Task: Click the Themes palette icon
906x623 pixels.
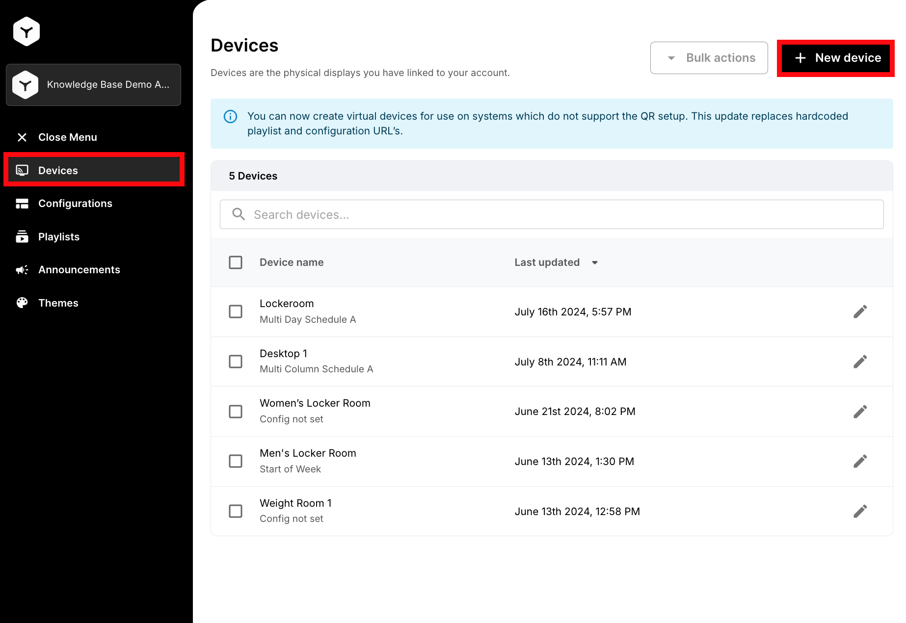Action: (x=22, y=303)
